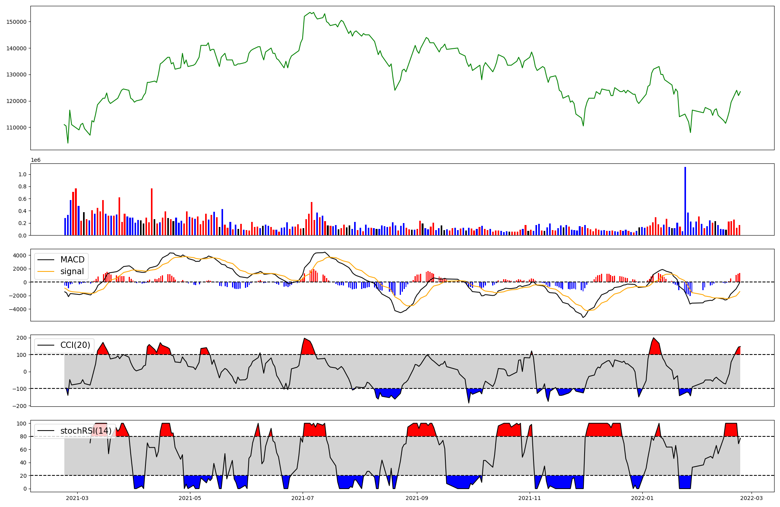This screenshot has height=507, width=780.
Task: Select the 2021-05 x-axis date label
Action: pyautogui.click(x=190, y=498)
